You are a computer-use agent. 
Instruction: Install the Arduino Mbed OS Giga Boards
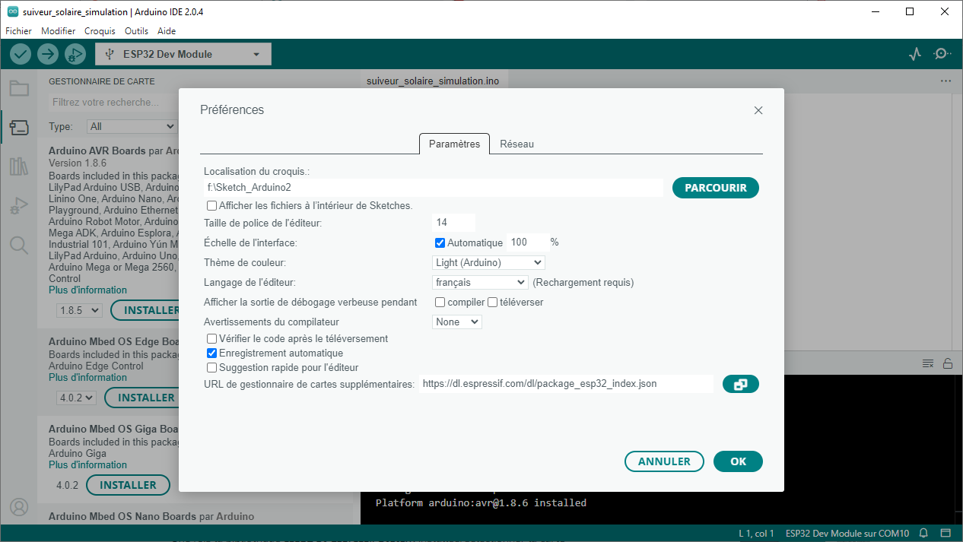[128, 485]
